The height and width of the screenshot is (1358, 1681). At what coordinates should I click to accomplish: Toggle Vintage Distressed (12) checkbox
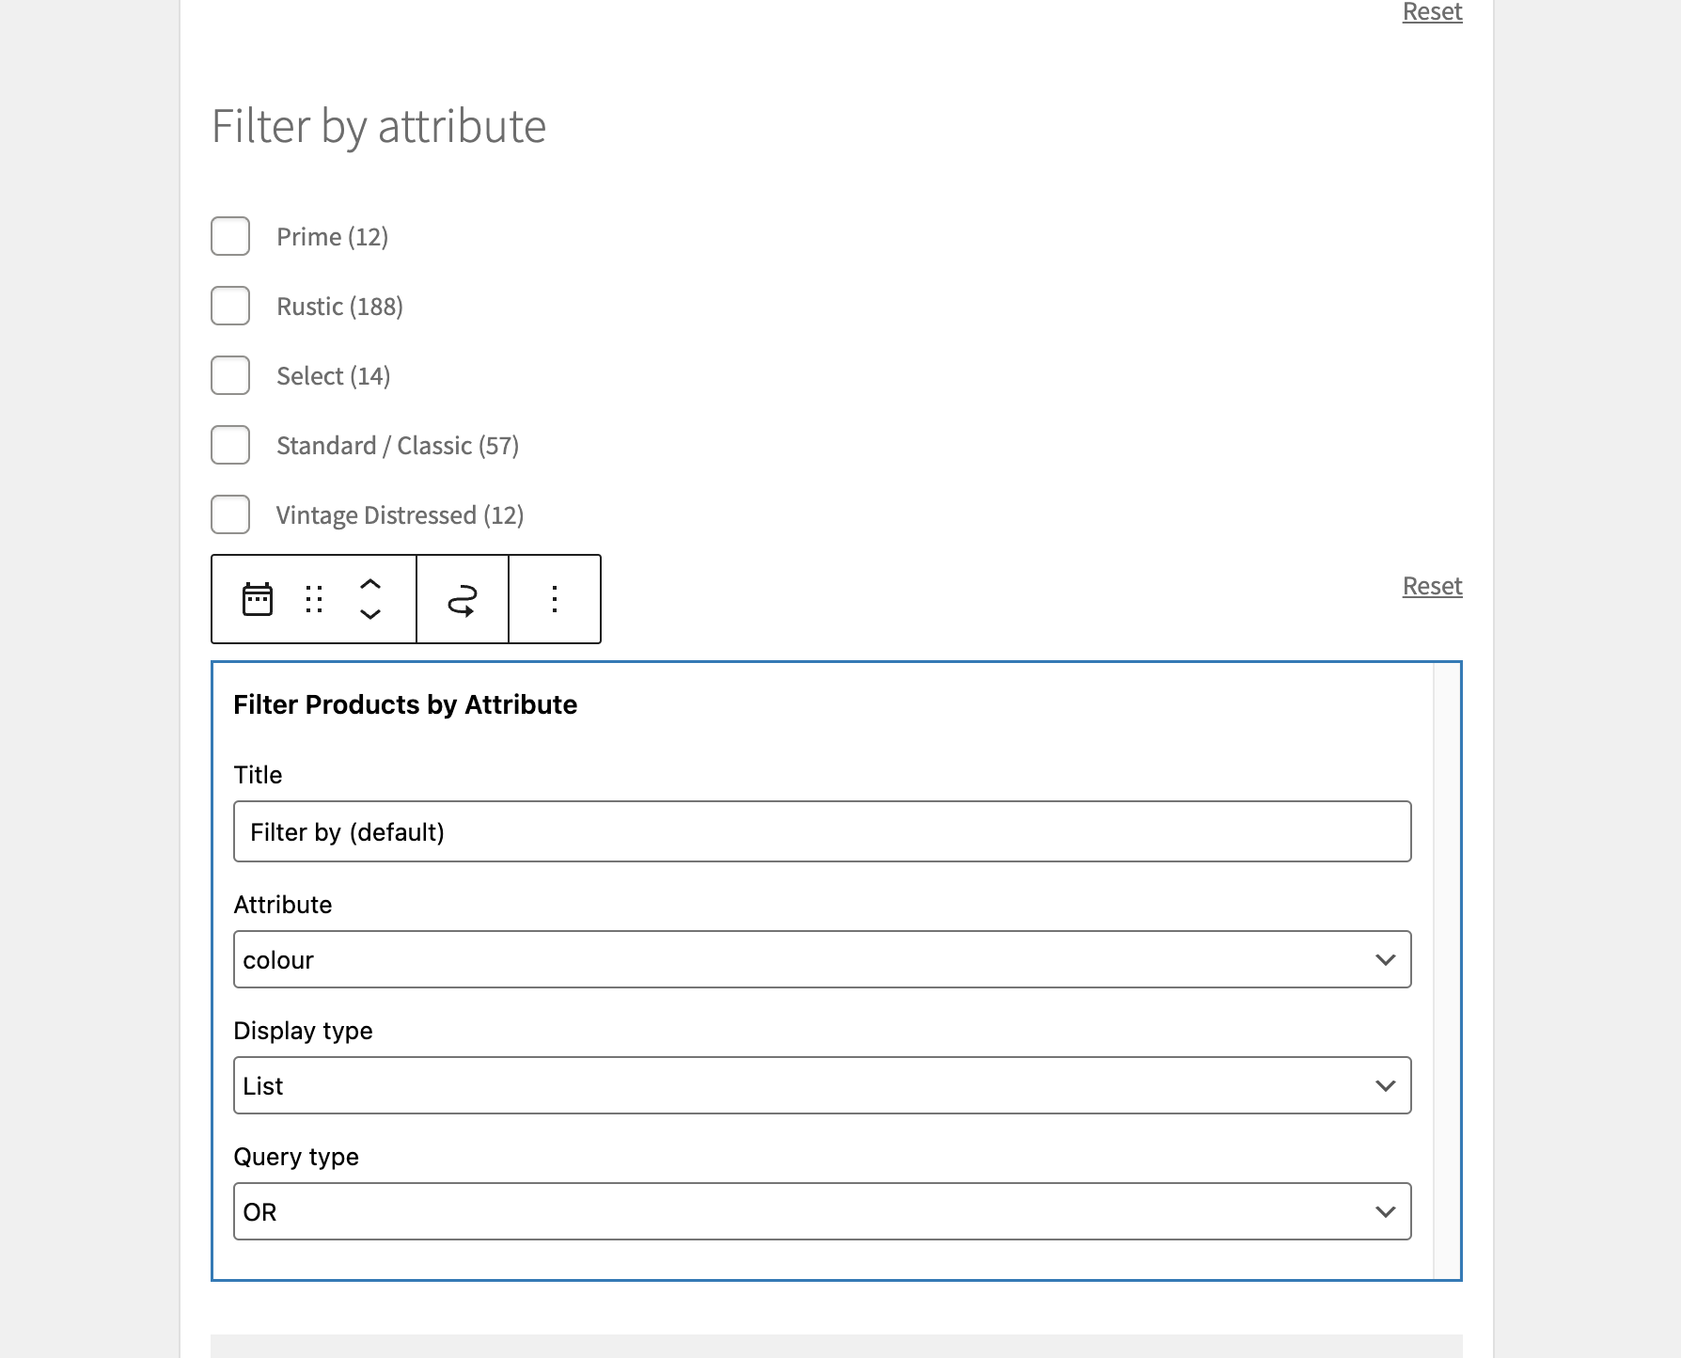coord(230,514)
